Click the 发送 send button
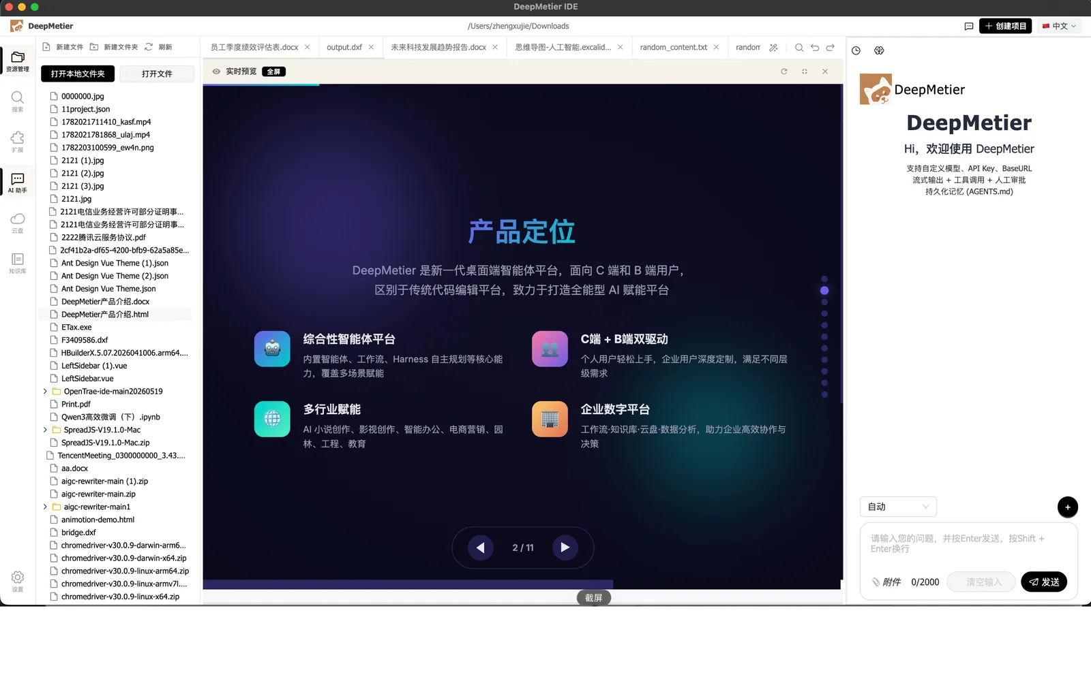This screenshot has width=1091, height=681. pyautogui.click(x=1044, y=582)
